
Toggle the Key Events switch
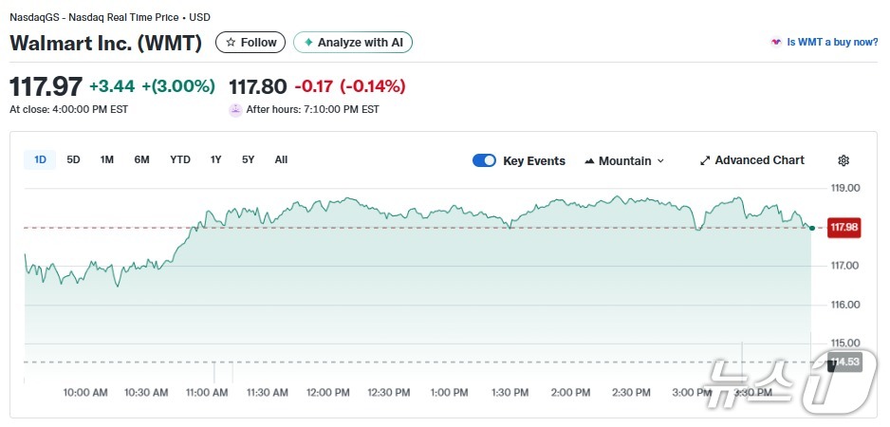[x=484, y=160]
